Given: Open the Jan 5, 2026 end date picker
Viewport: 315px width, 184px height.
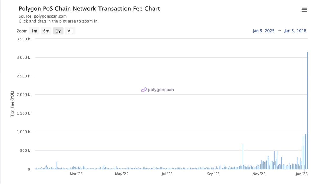Looking at the screenshot, I should (295, 31).
